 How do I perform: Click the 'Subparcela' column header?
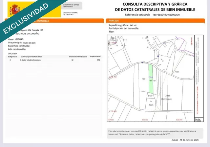(x=12, y=57)
